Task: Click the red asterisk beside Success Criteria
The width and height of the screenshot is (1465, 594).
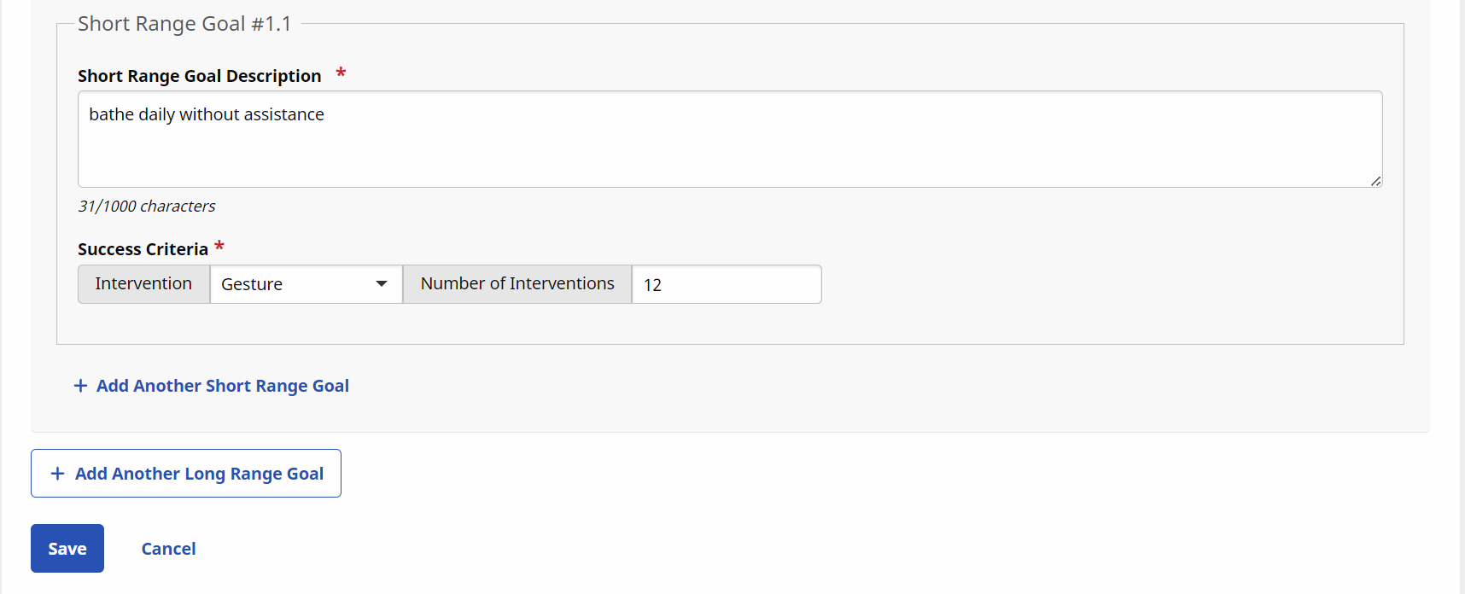Action: coord(219,247)
